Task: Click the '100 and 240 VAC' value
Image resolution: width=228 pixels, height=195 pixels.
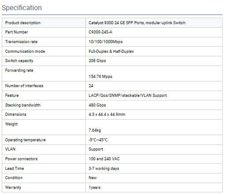Action: pyautogui.click(x=104, y=159)
